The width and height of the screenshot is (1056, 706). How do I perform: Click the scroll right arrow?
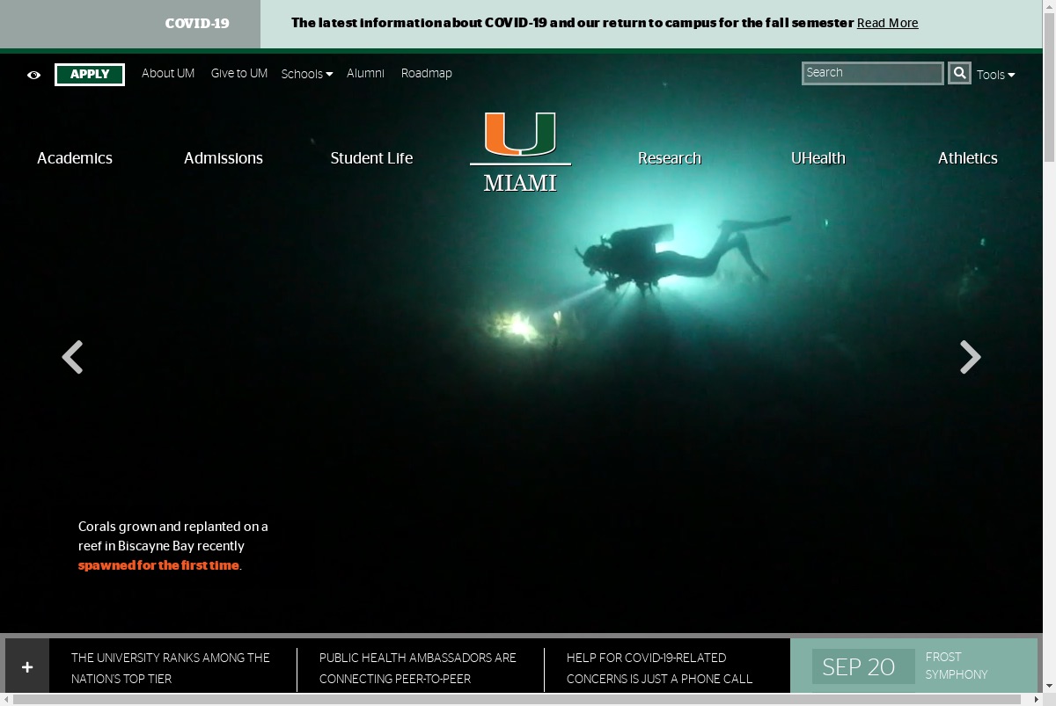pyautogui.click(x=1035, y=699)
